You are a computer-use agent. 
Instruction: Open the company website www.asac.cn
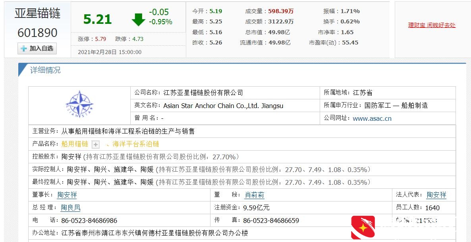tap(372, 118)
